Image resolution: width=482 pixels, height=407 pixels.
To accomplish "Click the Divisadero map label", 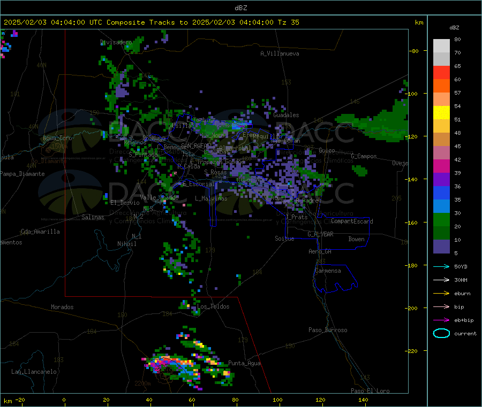I will [x=116, y=42].
